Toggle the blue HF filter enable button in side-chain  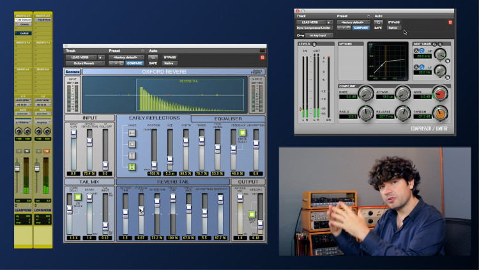[422, 51]
